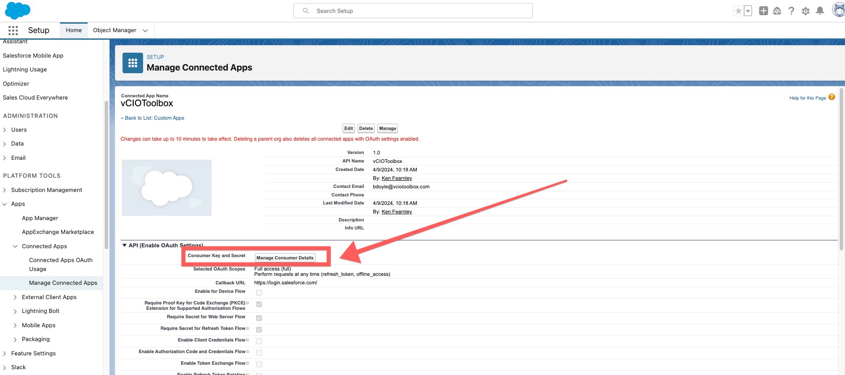Expand the Feature Settings chevron

(4, 354)
